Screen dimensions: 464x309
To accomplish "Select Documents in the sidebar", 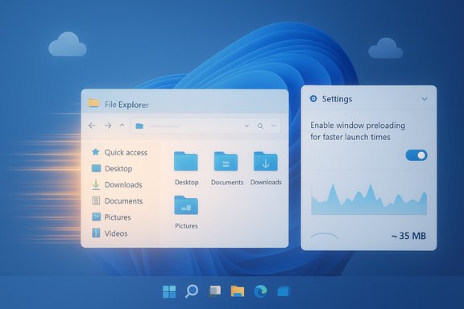I will click(117, 201).
